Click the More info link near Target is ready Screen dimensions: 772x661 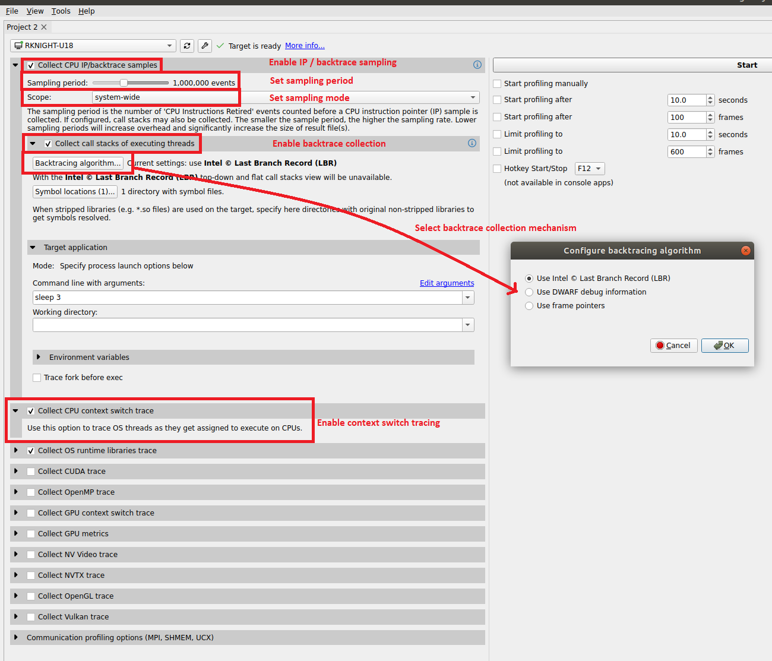tap(305, 45)
